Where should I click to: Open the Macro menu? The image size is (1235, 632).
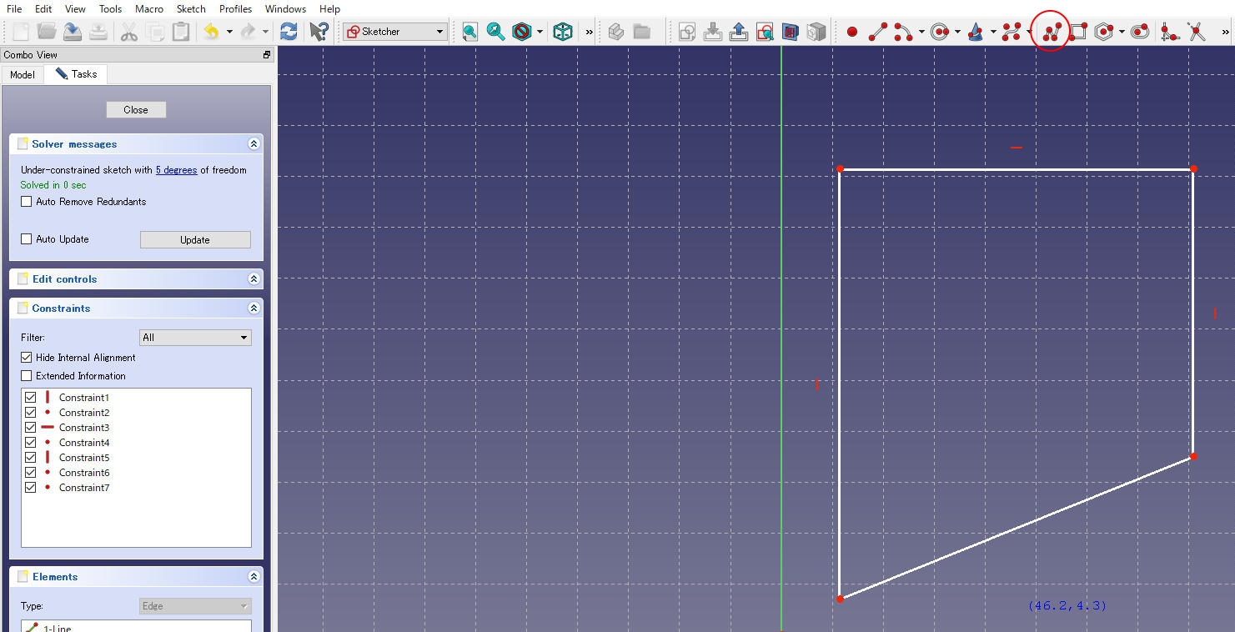coord(149,8)
